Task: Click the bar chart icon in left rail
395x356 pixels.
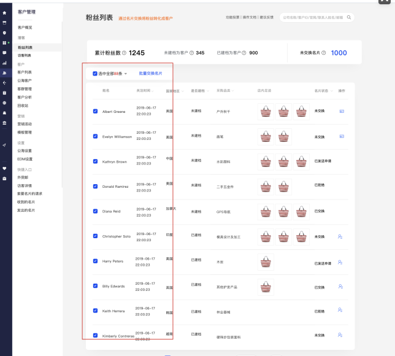Action: coord(5,63)
